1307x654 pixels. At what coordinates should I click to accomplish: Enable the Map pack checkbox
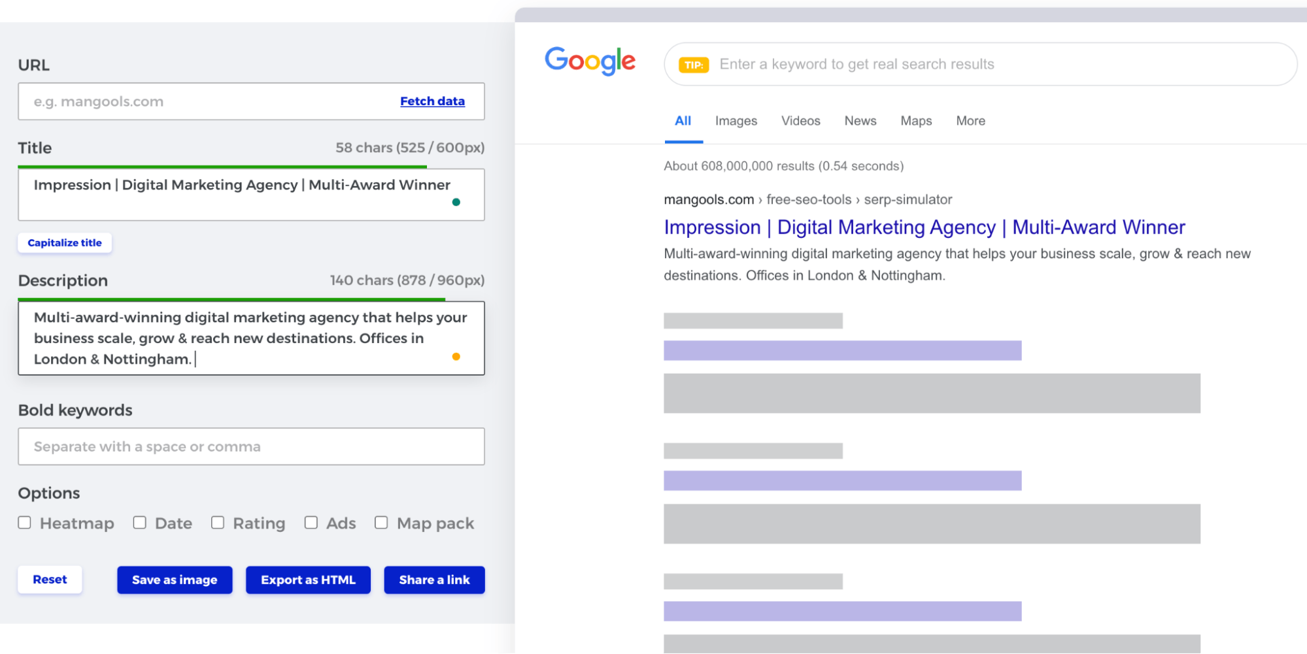[381, 522]
